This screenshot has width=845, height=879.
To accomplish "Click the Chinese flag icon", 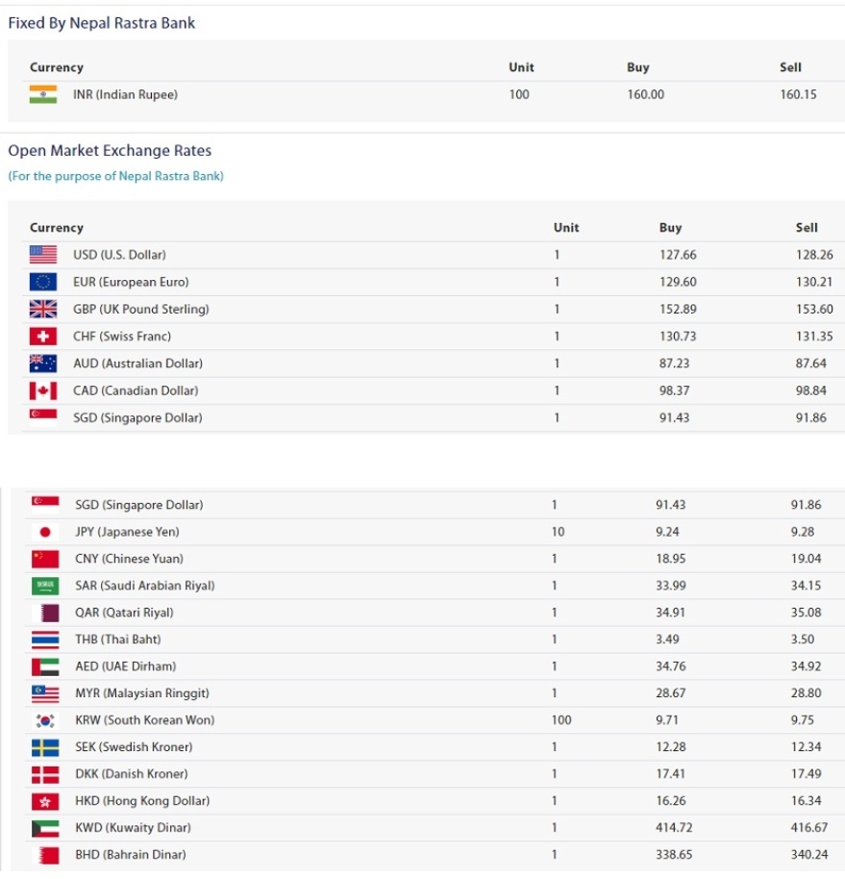I will pos(45,559).
